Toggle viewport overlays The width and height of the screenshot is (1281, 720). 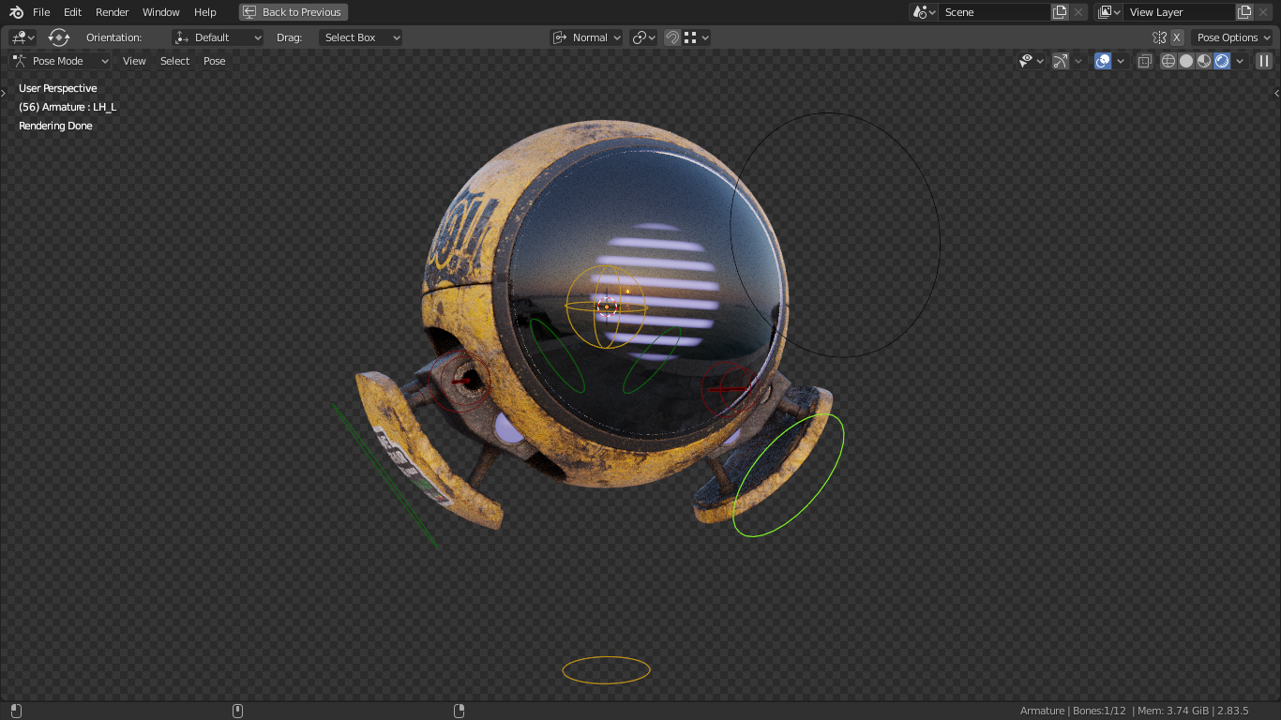tap(1102, 61)
